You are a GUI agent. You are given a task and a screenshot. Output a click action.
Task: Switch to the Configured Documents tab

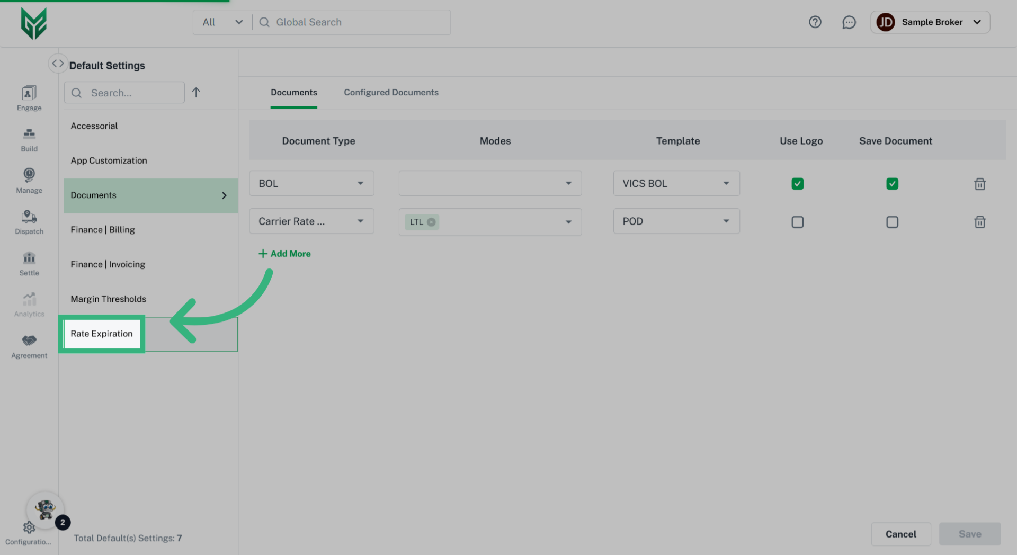[x=391, y=92]
